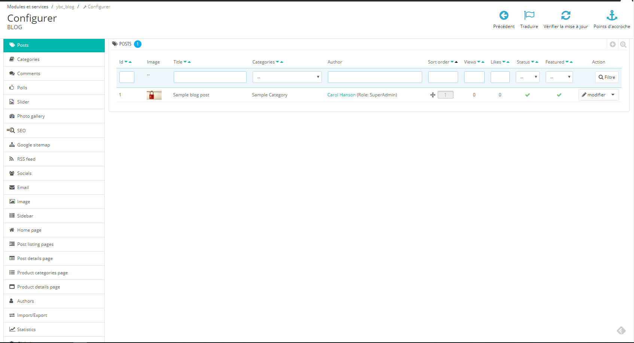
Task: Open the Post details page tab
Action: tap(54, 259)
